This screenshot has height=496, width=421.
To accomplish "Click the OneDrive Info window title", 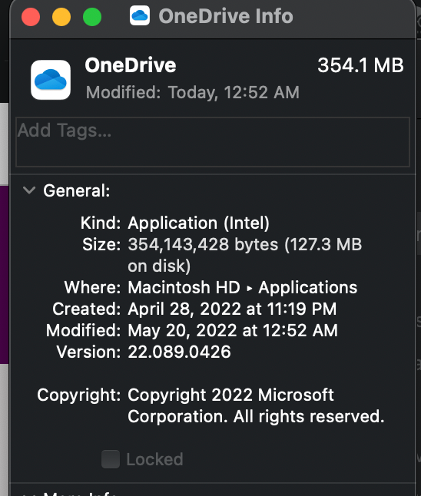I will pos(226,16).
